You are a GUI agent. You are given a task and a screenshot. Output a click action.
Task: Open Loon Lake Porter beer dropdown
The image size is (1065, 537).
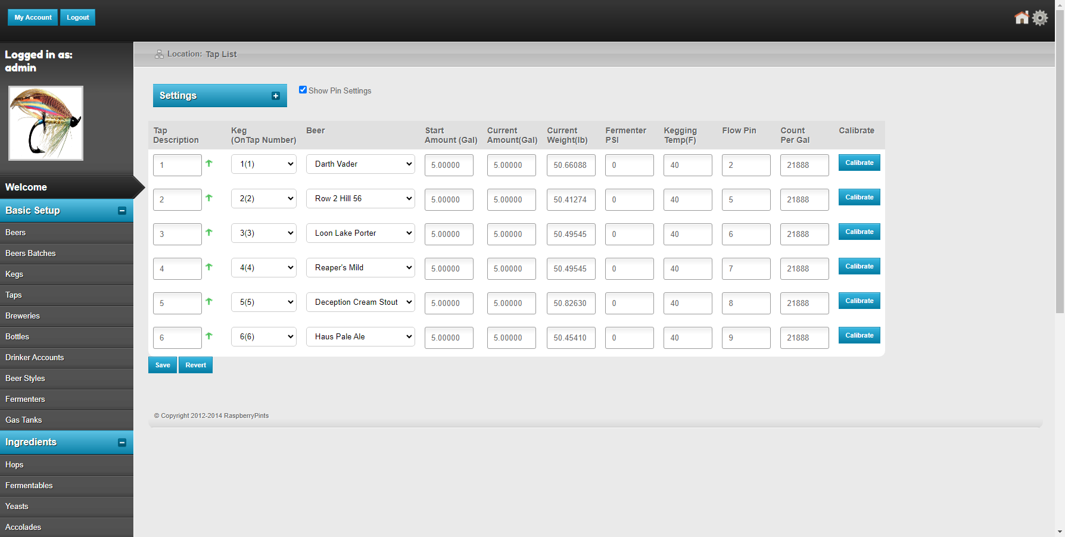tap(360, 233)
